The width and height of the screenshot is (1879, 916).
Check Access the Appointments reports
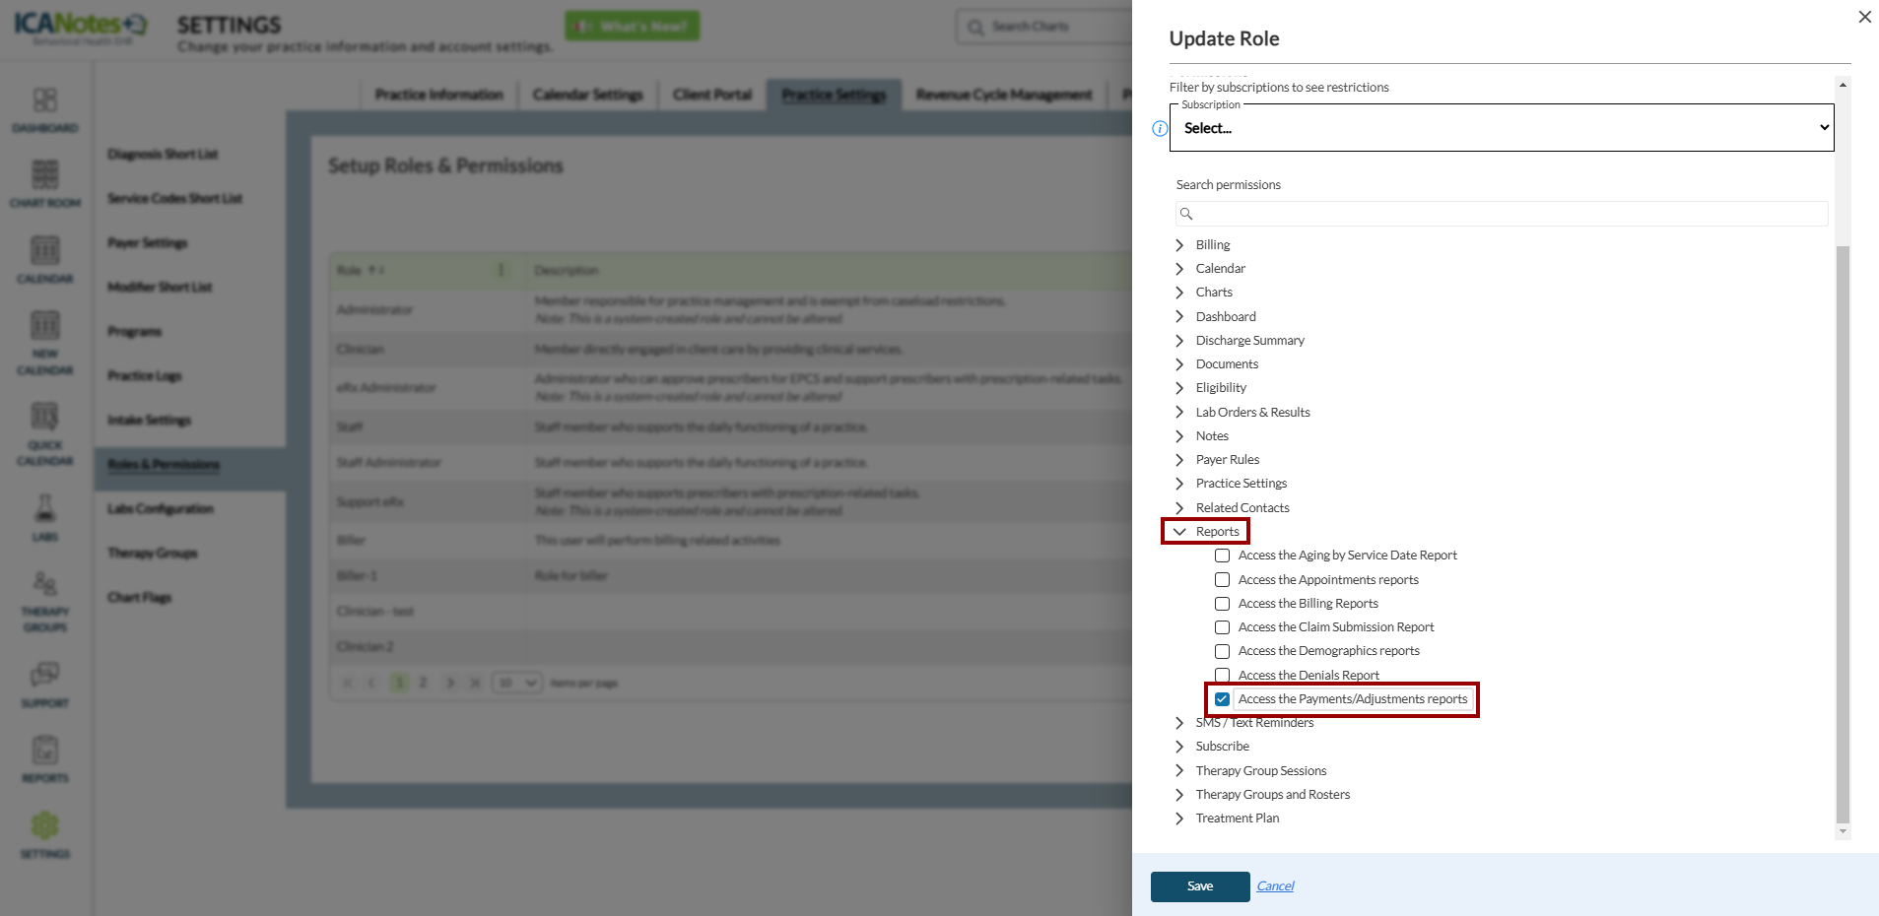[1222, 580]
